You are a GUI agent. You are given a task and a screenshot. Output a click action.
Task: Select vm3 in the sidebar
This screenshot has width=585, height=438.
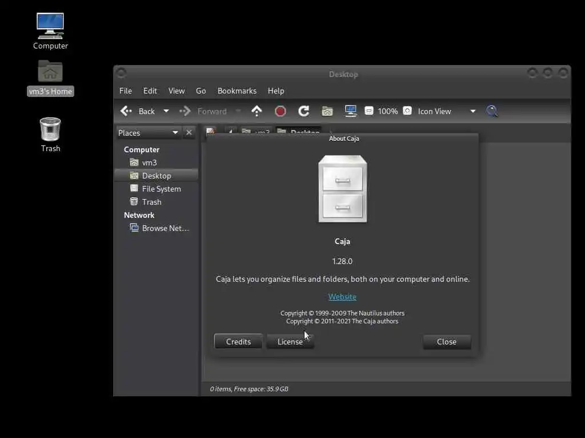coord(157,163)
